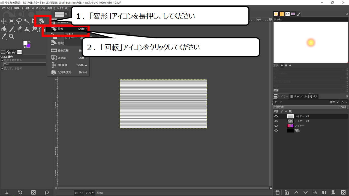Select the Fuzzy Select wand tool
Screen dimensions: 349x196
(27, 21)
